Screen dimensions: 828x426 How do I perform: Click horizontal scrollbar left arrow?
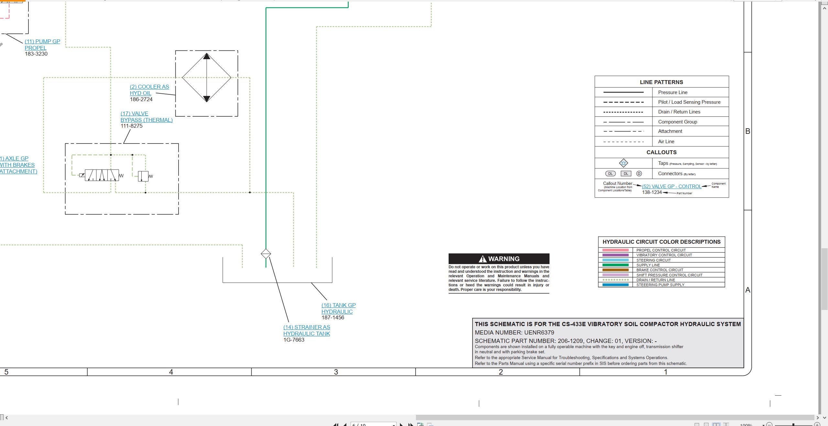6,418
